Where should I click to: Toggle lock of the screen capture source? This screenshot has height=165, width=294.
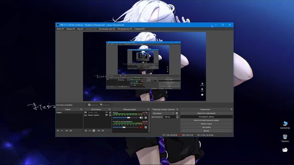point(110,115)
